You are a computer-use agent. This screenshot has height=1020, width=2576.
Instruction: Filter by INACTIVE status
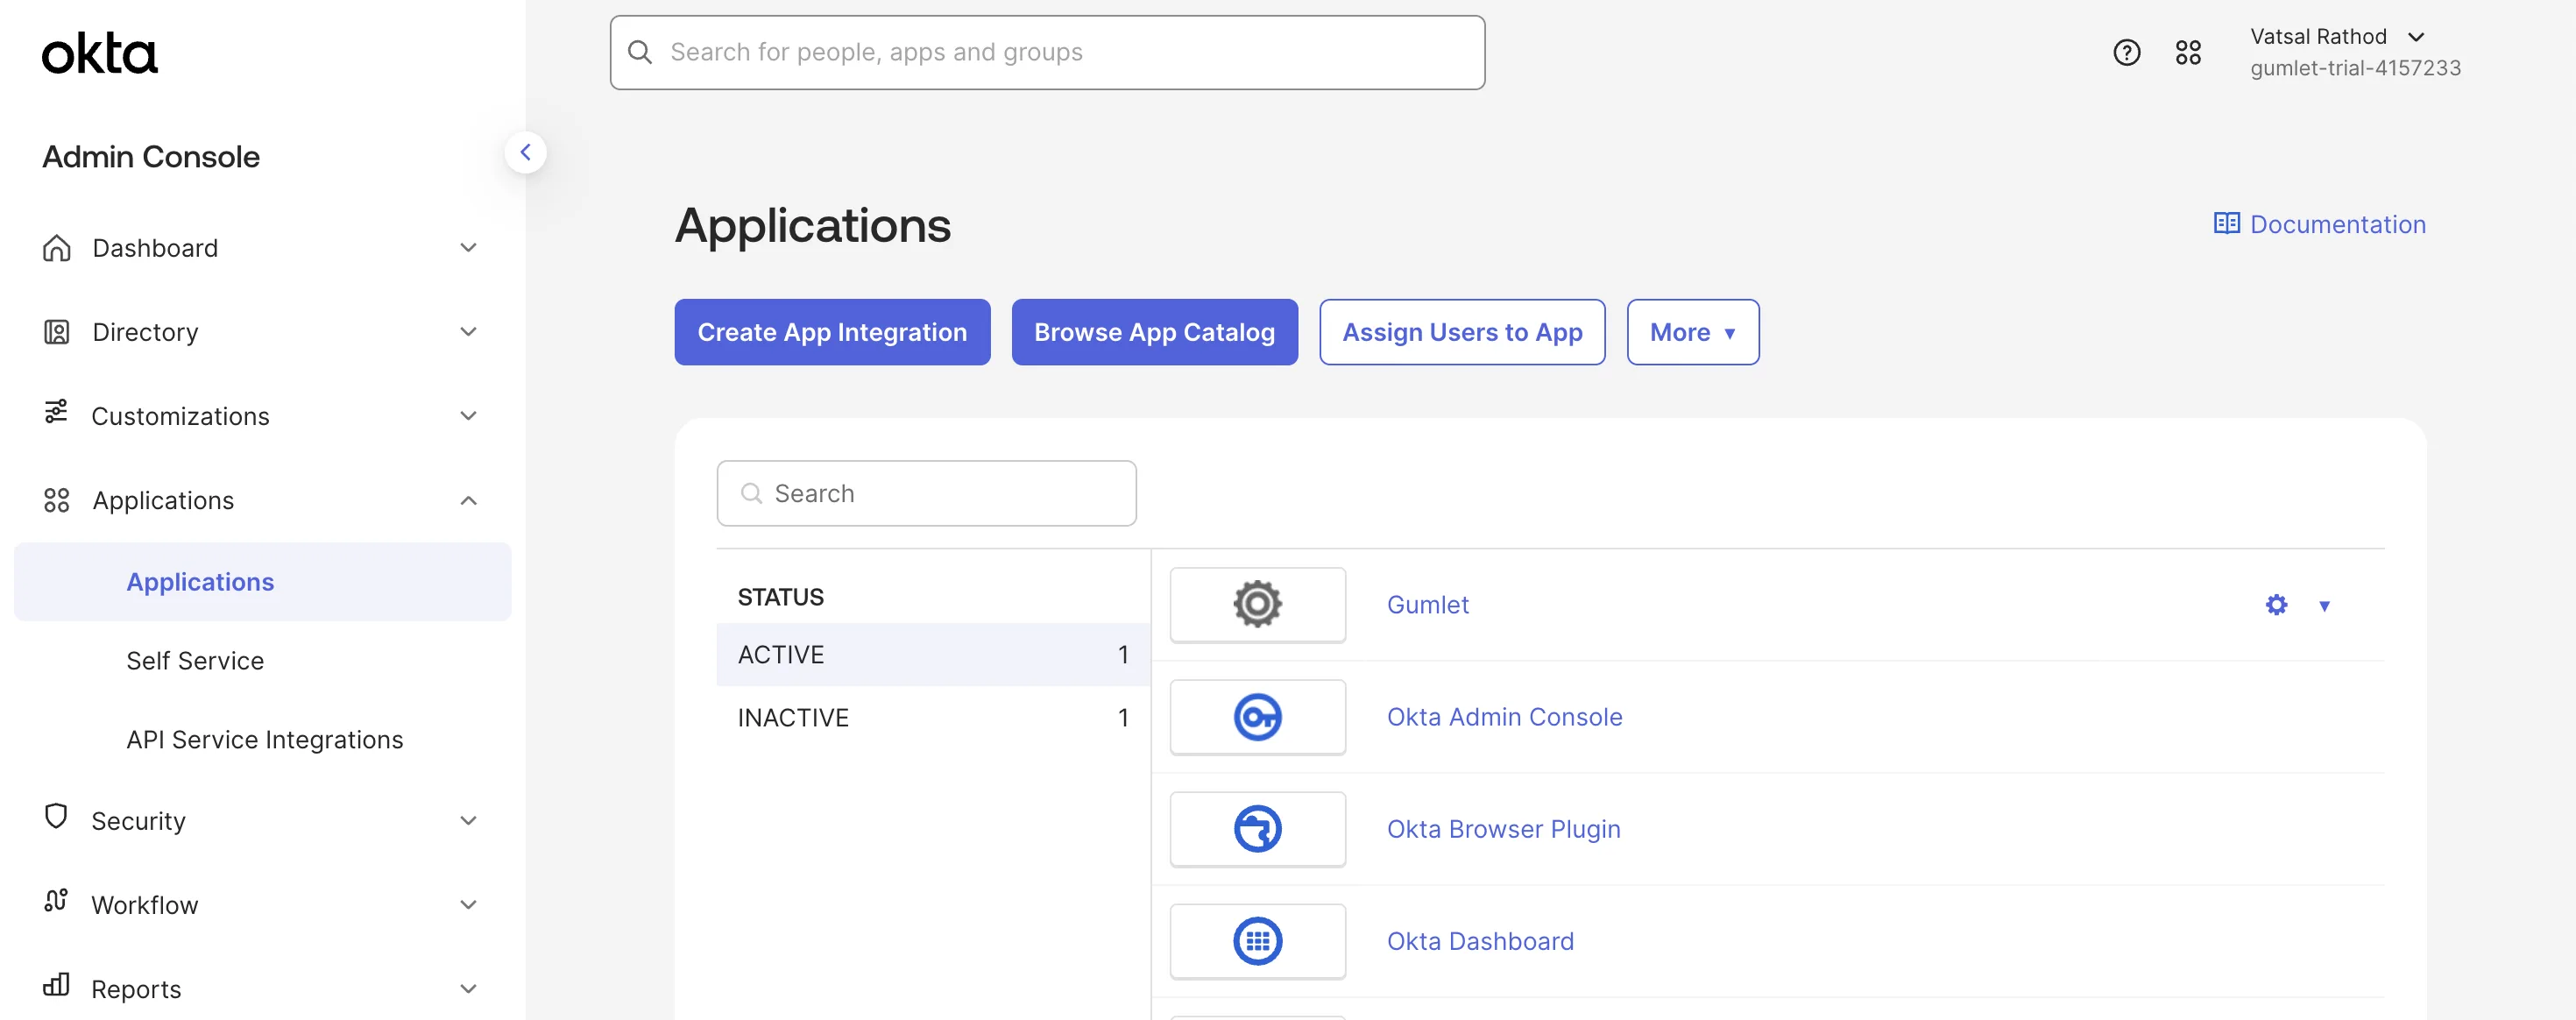point(933,717)
